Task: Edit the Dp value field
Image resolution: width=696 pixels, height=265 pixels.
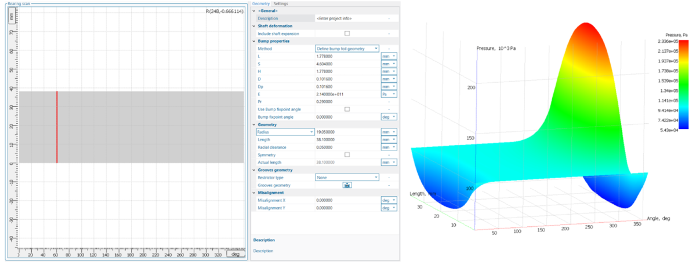Action: pyautogui.click(x=347, y=86)
